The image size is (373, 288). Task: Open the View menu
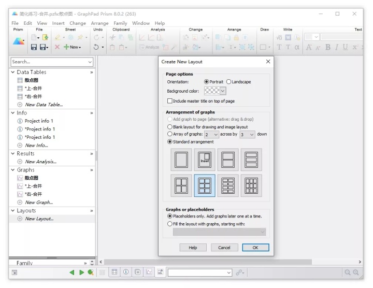[42, 23]
